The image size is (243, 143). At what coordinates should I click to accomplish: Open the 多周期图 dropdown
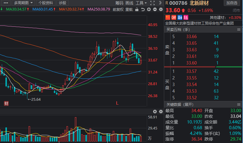coord(23,3)
